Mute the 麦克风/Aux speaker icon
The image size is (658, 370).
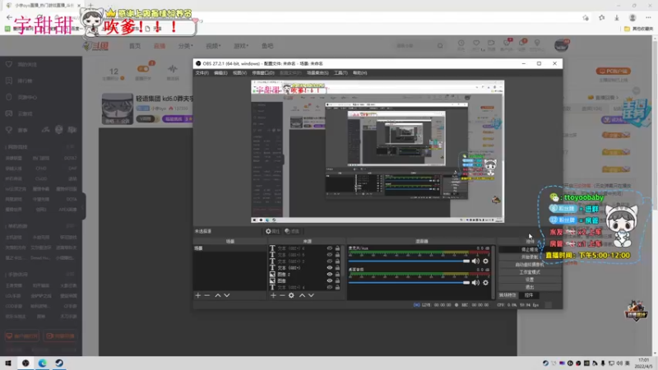click(x=475, y=261)
